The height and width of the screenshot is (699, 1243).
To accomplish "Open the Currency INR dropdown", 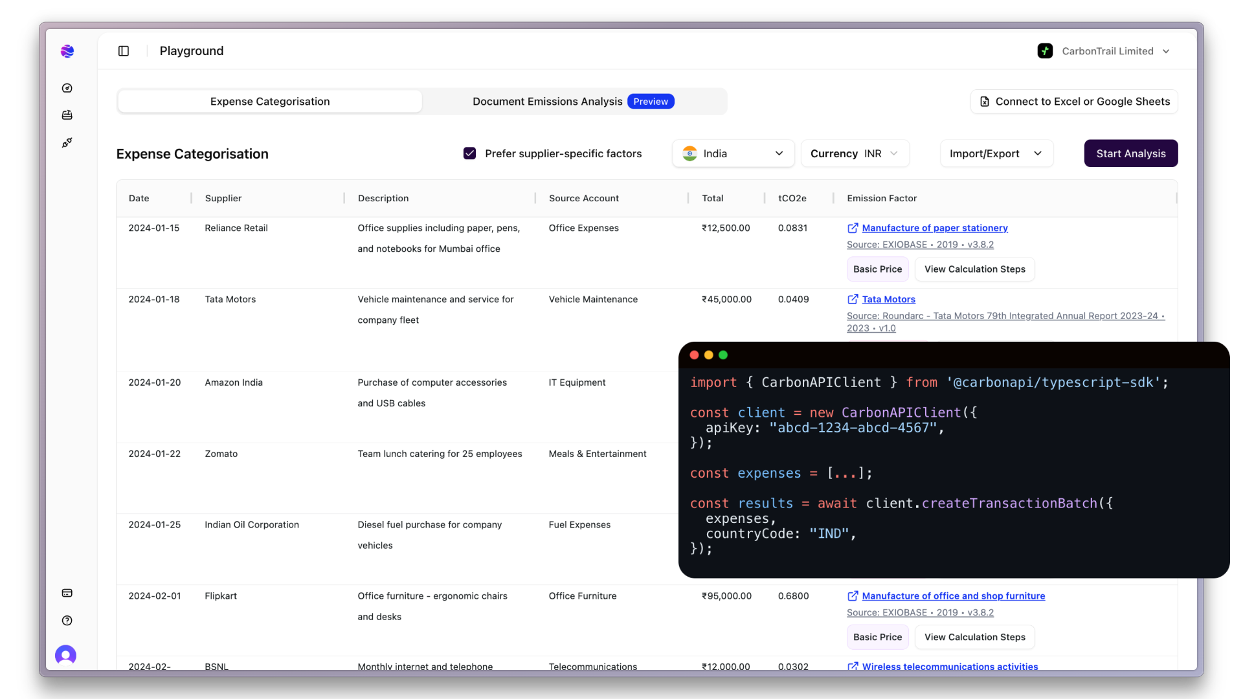I will click(x=855, y=153).
